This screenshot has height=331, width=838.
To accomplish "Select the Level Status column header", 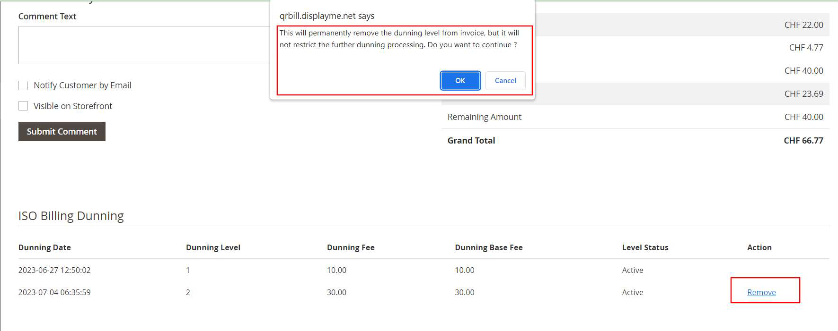I will coord(645,247).
